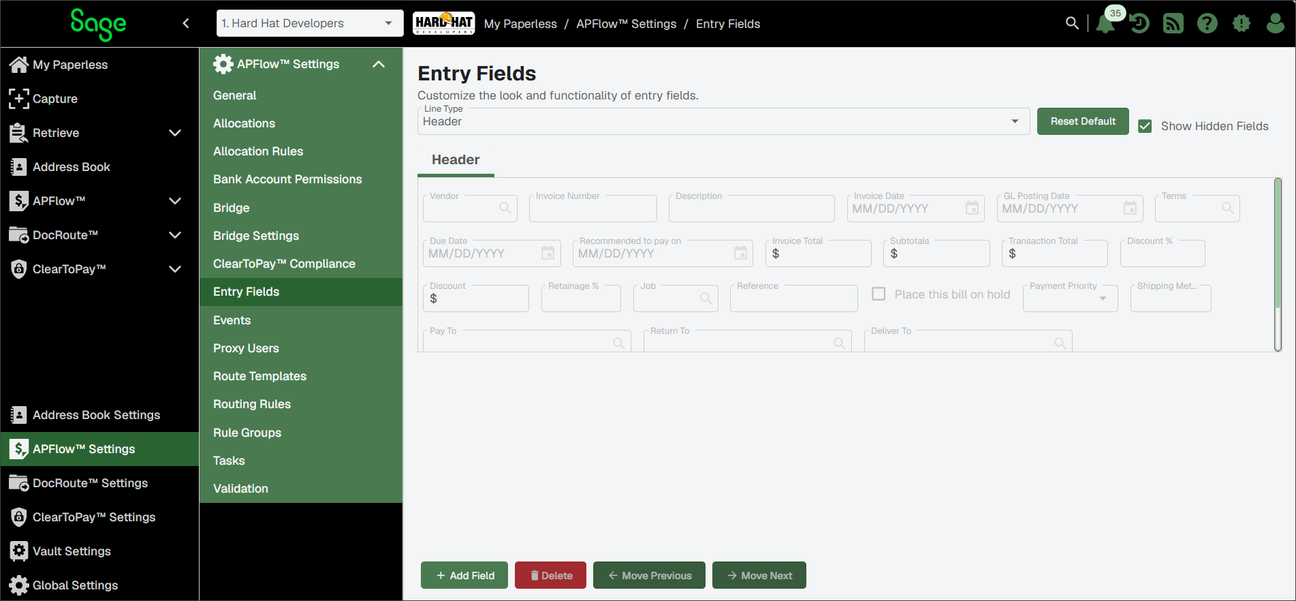The image size is (1296, 601).
Task: Expand the DocRoute menu chevron
Action: pos(175,235)
